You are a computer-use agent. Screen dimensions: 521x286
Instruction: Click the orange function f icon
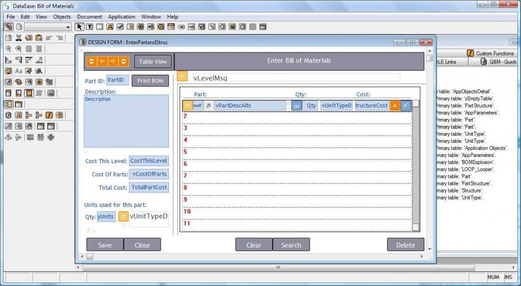[x=49, y=115]
